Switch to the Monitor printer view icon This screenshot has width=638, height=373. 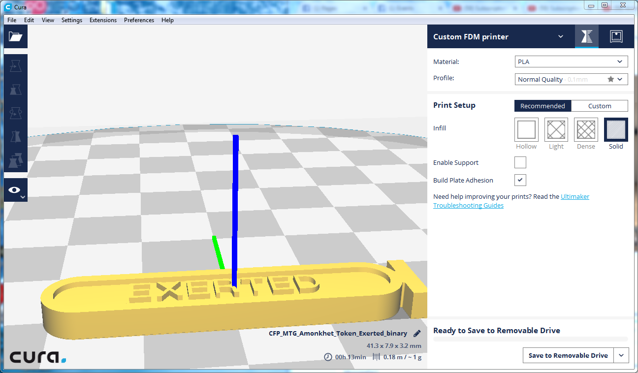pyautogui.click(x=616, y=36)
